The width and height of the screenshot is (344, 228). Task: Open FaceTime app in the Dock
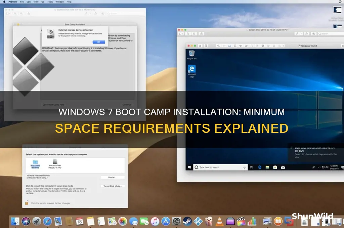coord(144,221)
